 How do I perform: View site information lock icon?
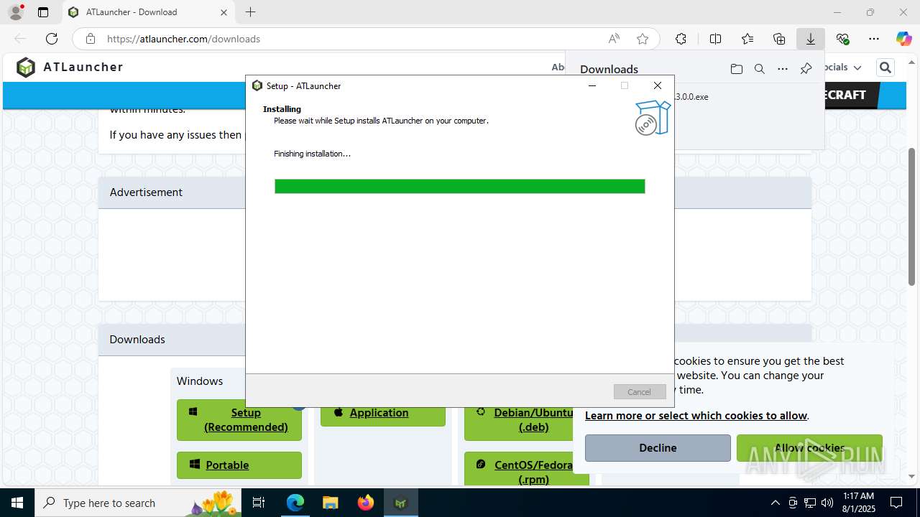coord(91,39)
